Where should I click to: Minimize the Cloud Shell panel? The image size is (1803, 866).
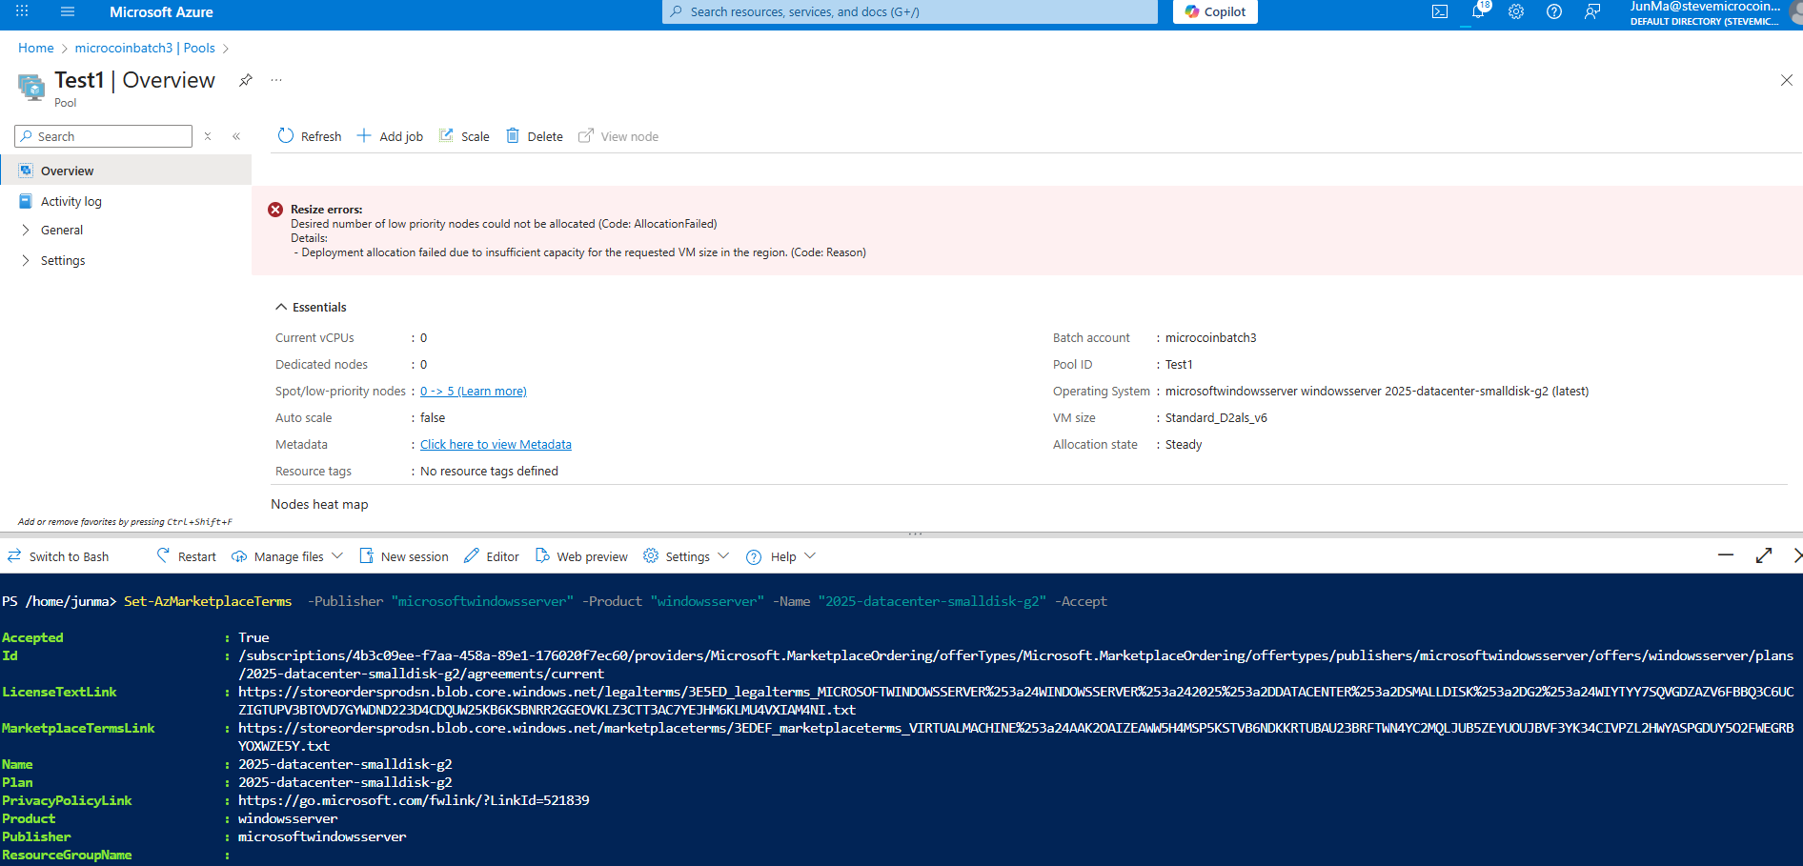click(1726, 555)
